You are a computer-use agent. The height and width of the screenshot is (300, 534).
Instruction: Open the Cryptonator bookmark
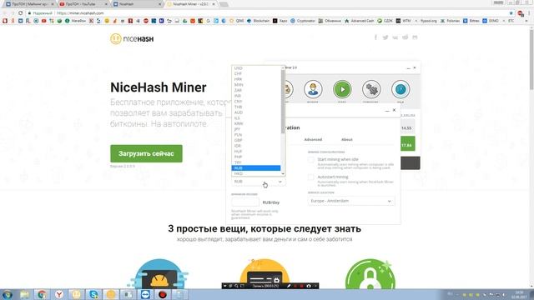coord(302,21)
